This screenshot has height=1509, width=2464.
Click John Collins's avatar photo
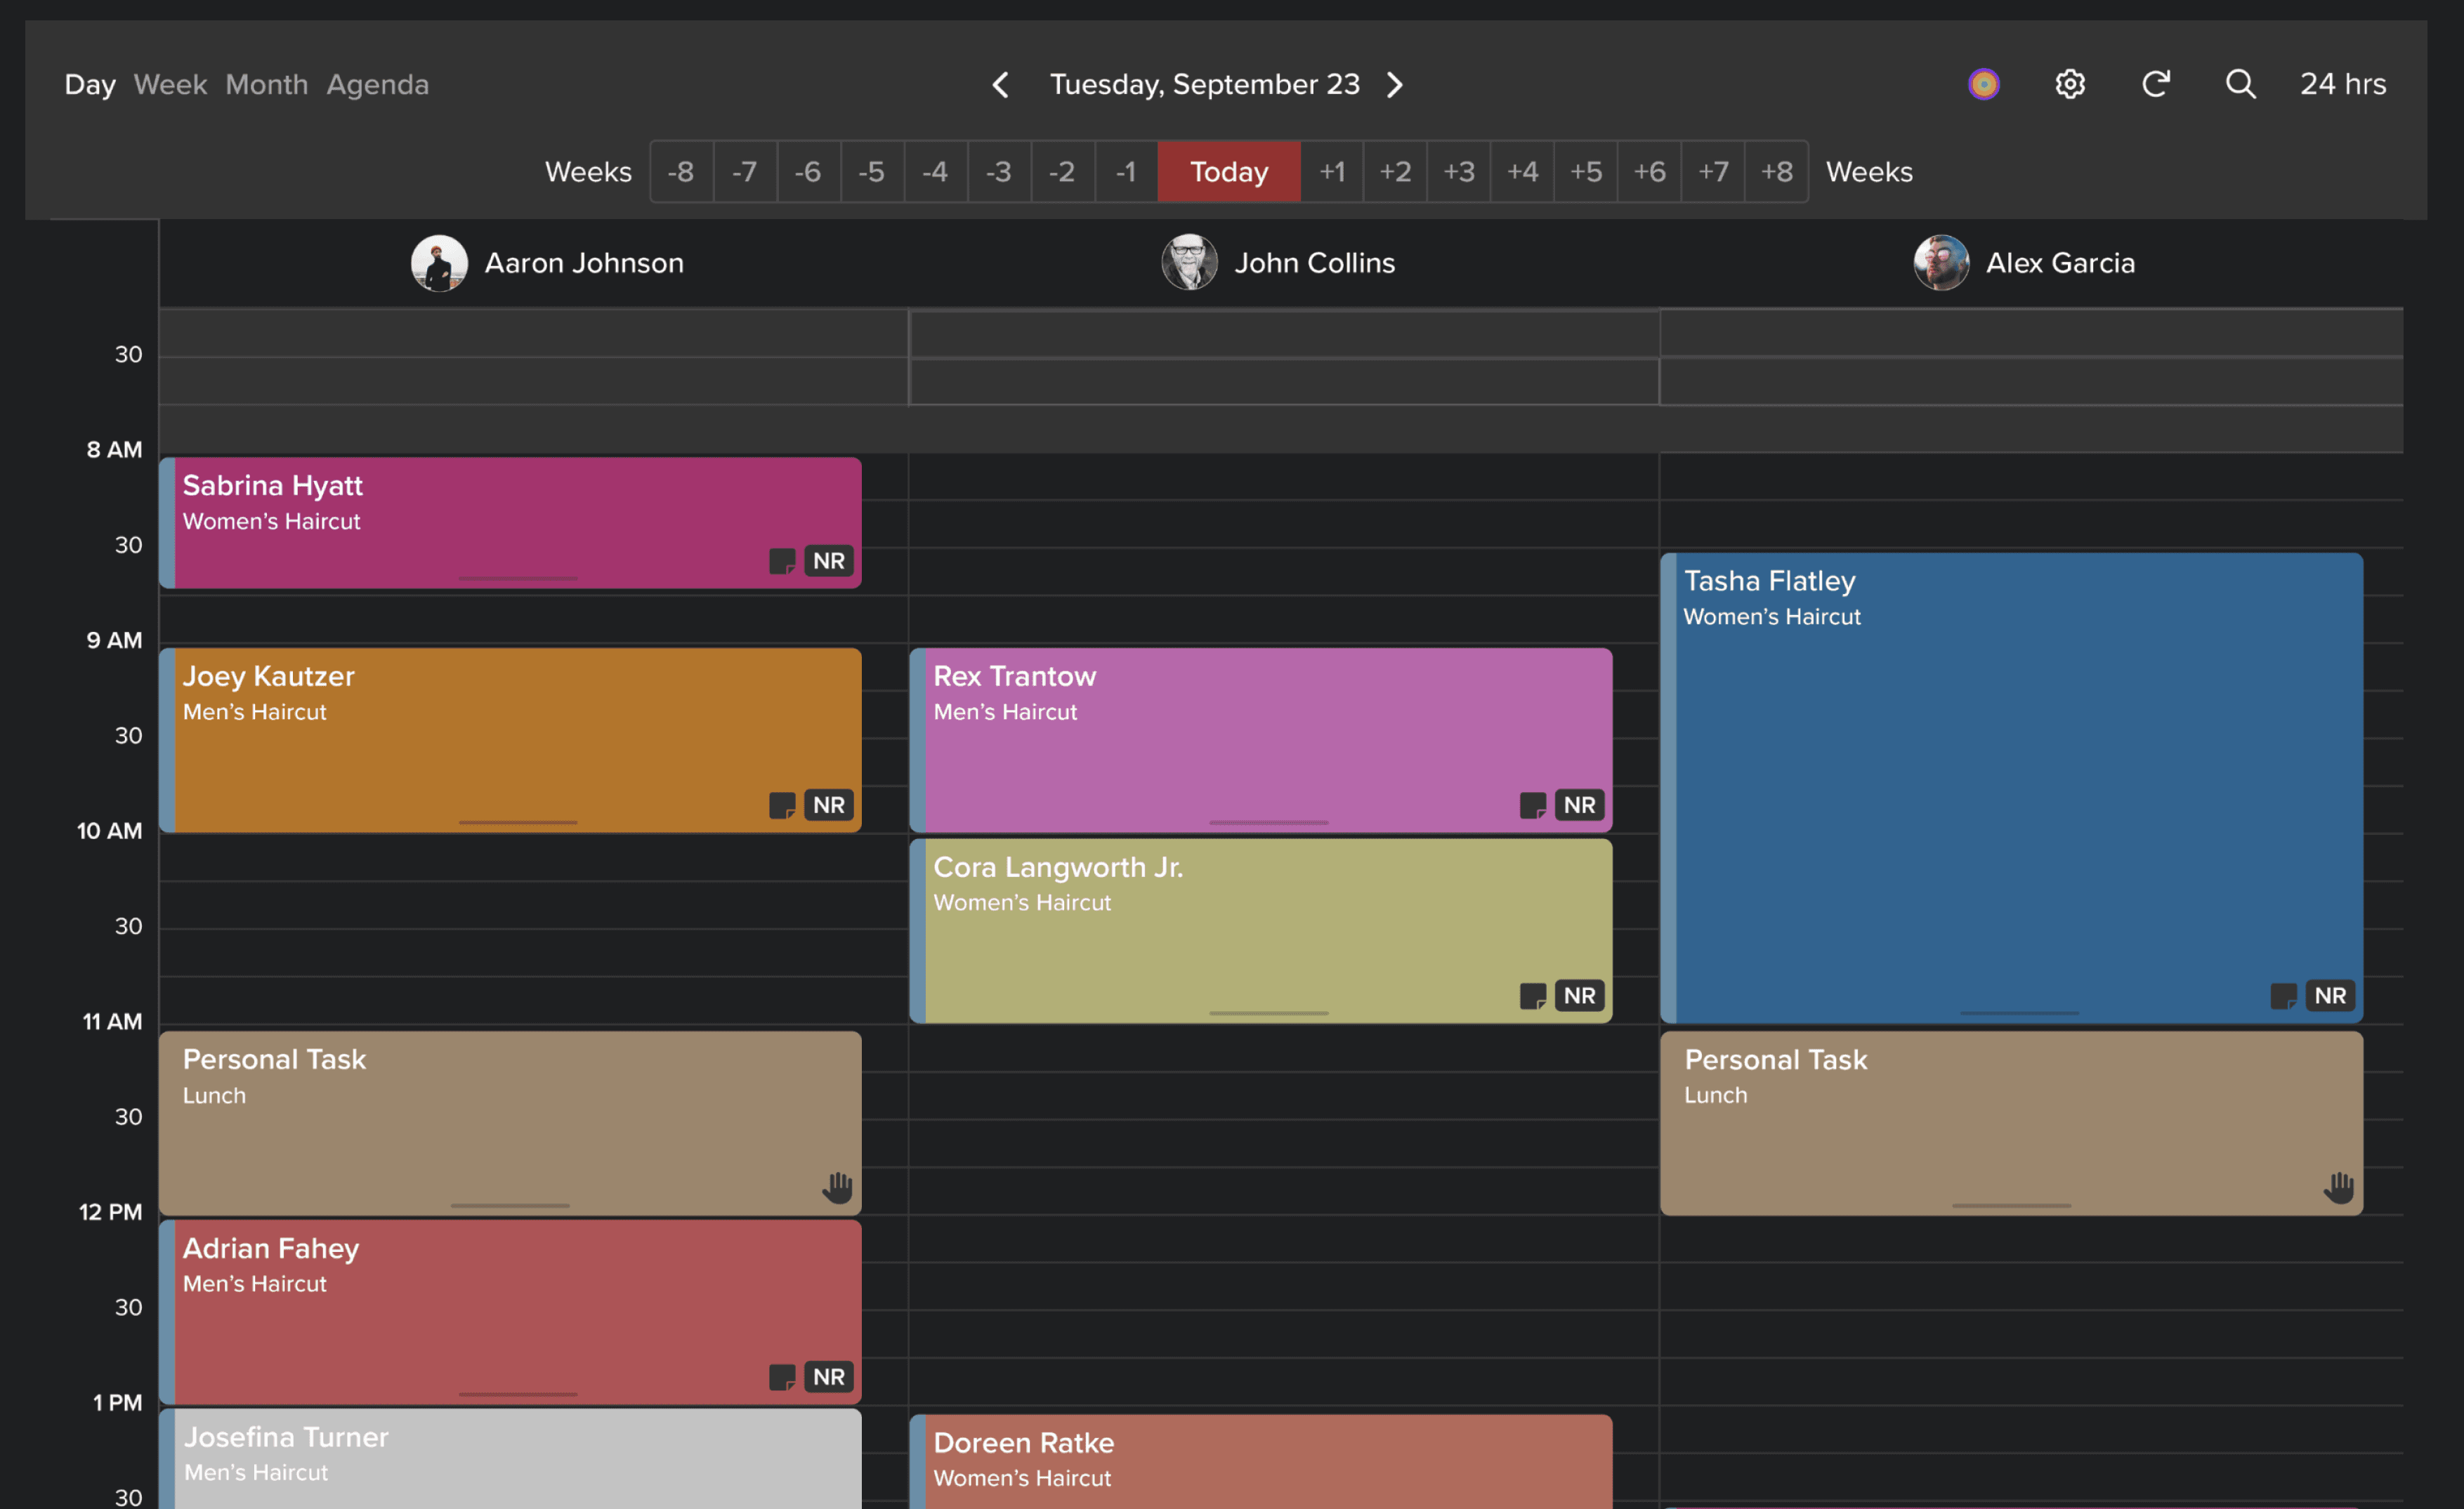(x=1190, y=262)
